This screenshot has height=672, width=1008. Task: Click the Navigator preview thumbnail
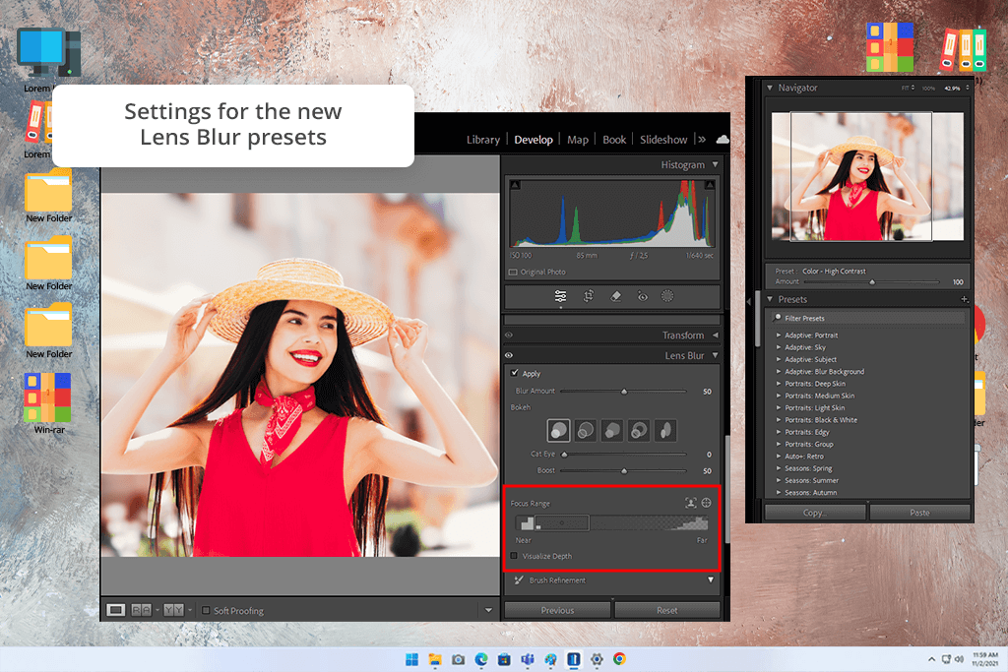coord(867,177)
